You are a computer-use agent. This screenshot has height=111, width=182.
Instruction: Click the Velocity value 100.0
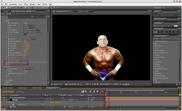point(25,51)
